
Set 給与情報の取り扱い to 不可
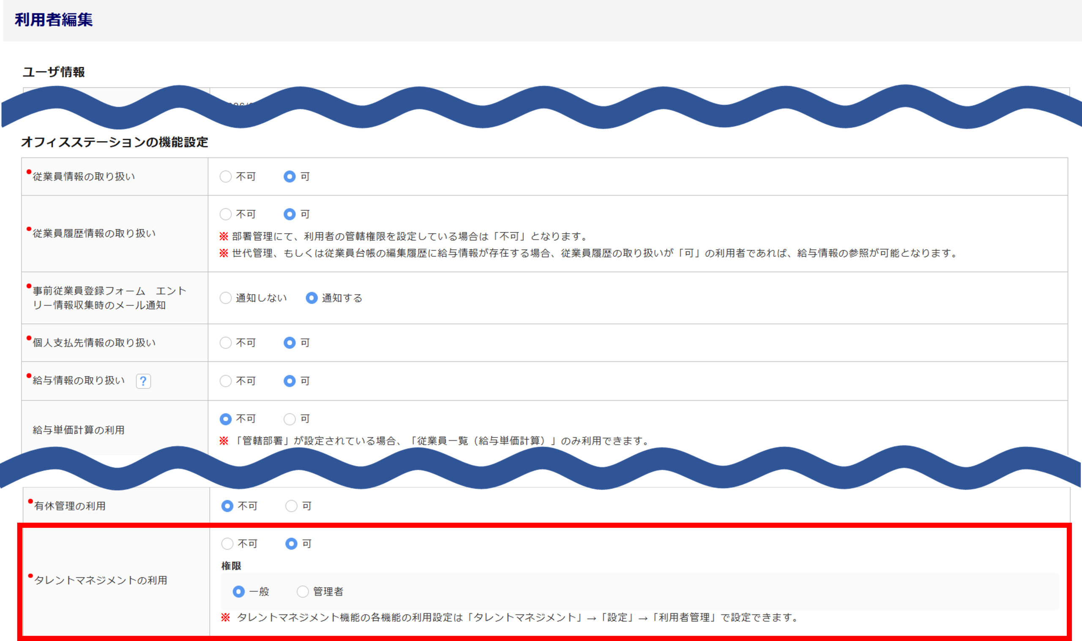click(225, 381)
